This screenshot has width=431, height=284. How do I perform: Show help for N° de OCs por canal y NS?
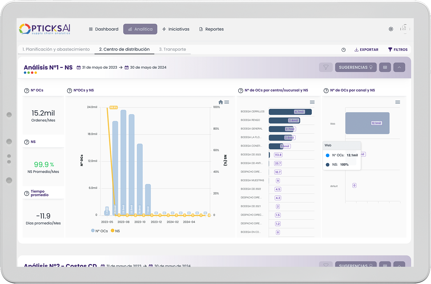(326, 90)
